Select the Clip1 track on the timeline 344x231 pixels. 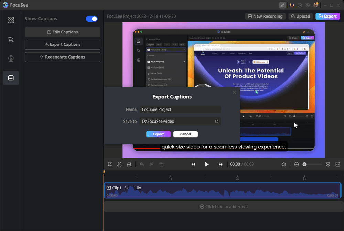(x=223, y=191)
